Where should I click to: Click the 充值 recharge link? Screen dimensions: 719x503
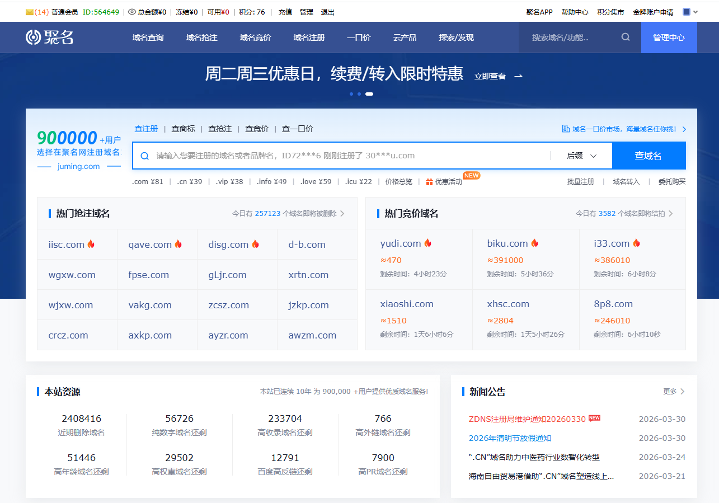coord(285,12)
